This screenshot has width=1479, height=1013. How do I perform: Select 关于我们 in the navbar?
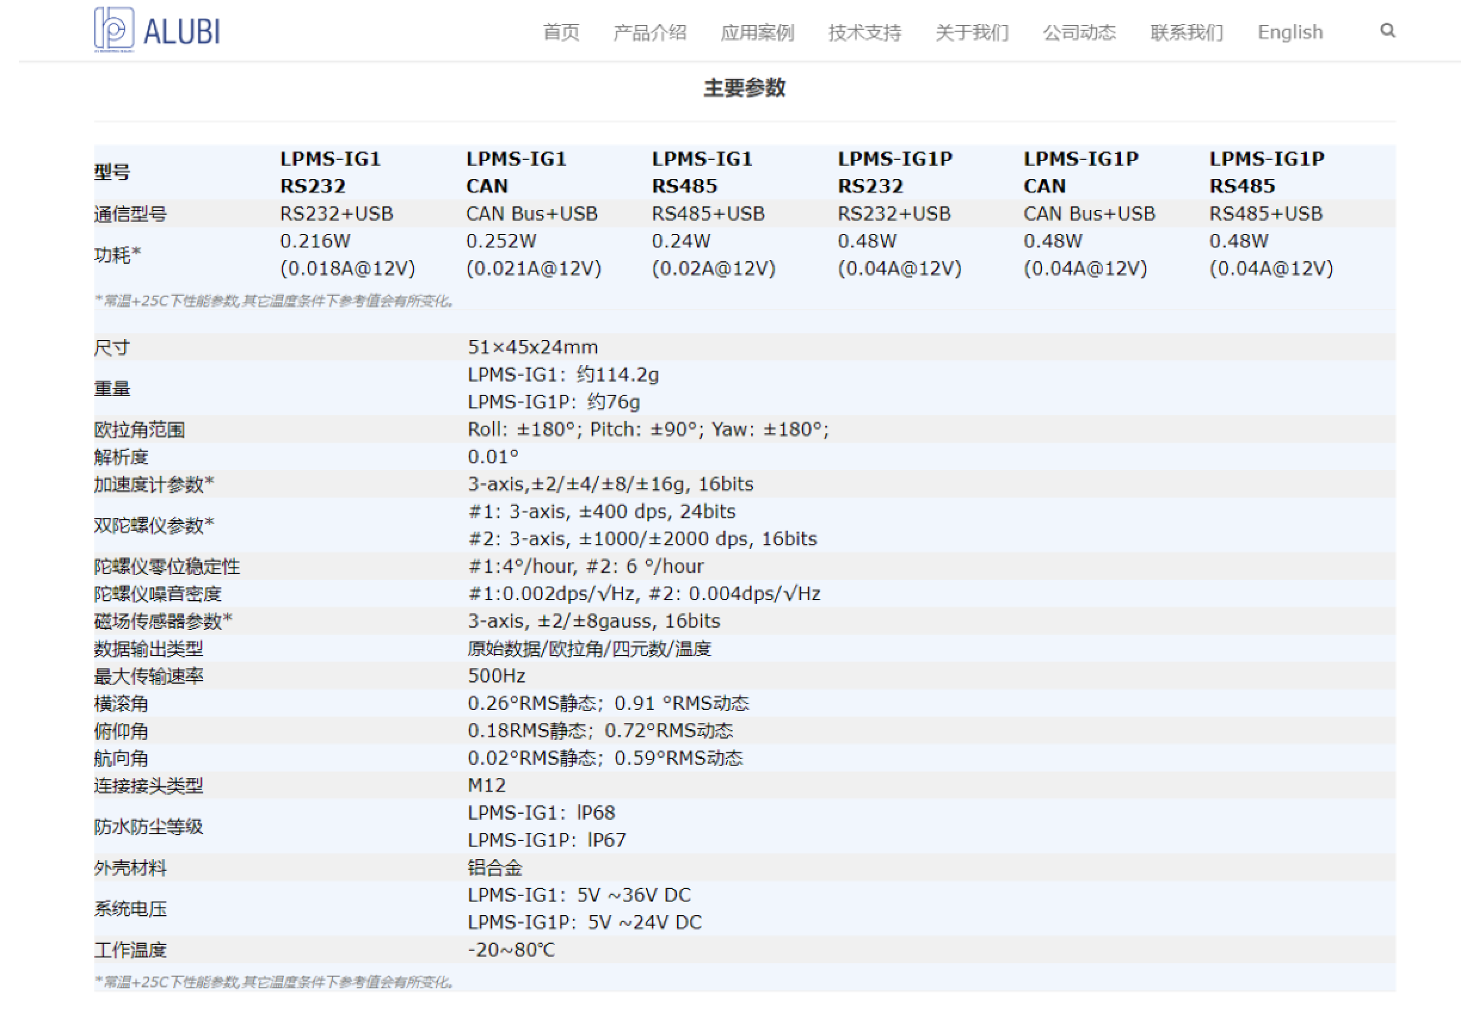click(972, 32)
